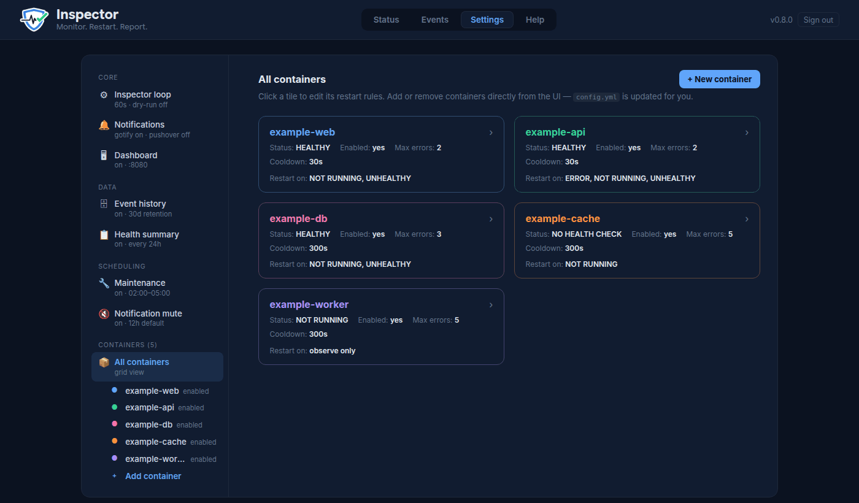
Task: Click the blue dot for example-web
Action: coord(114,390)
